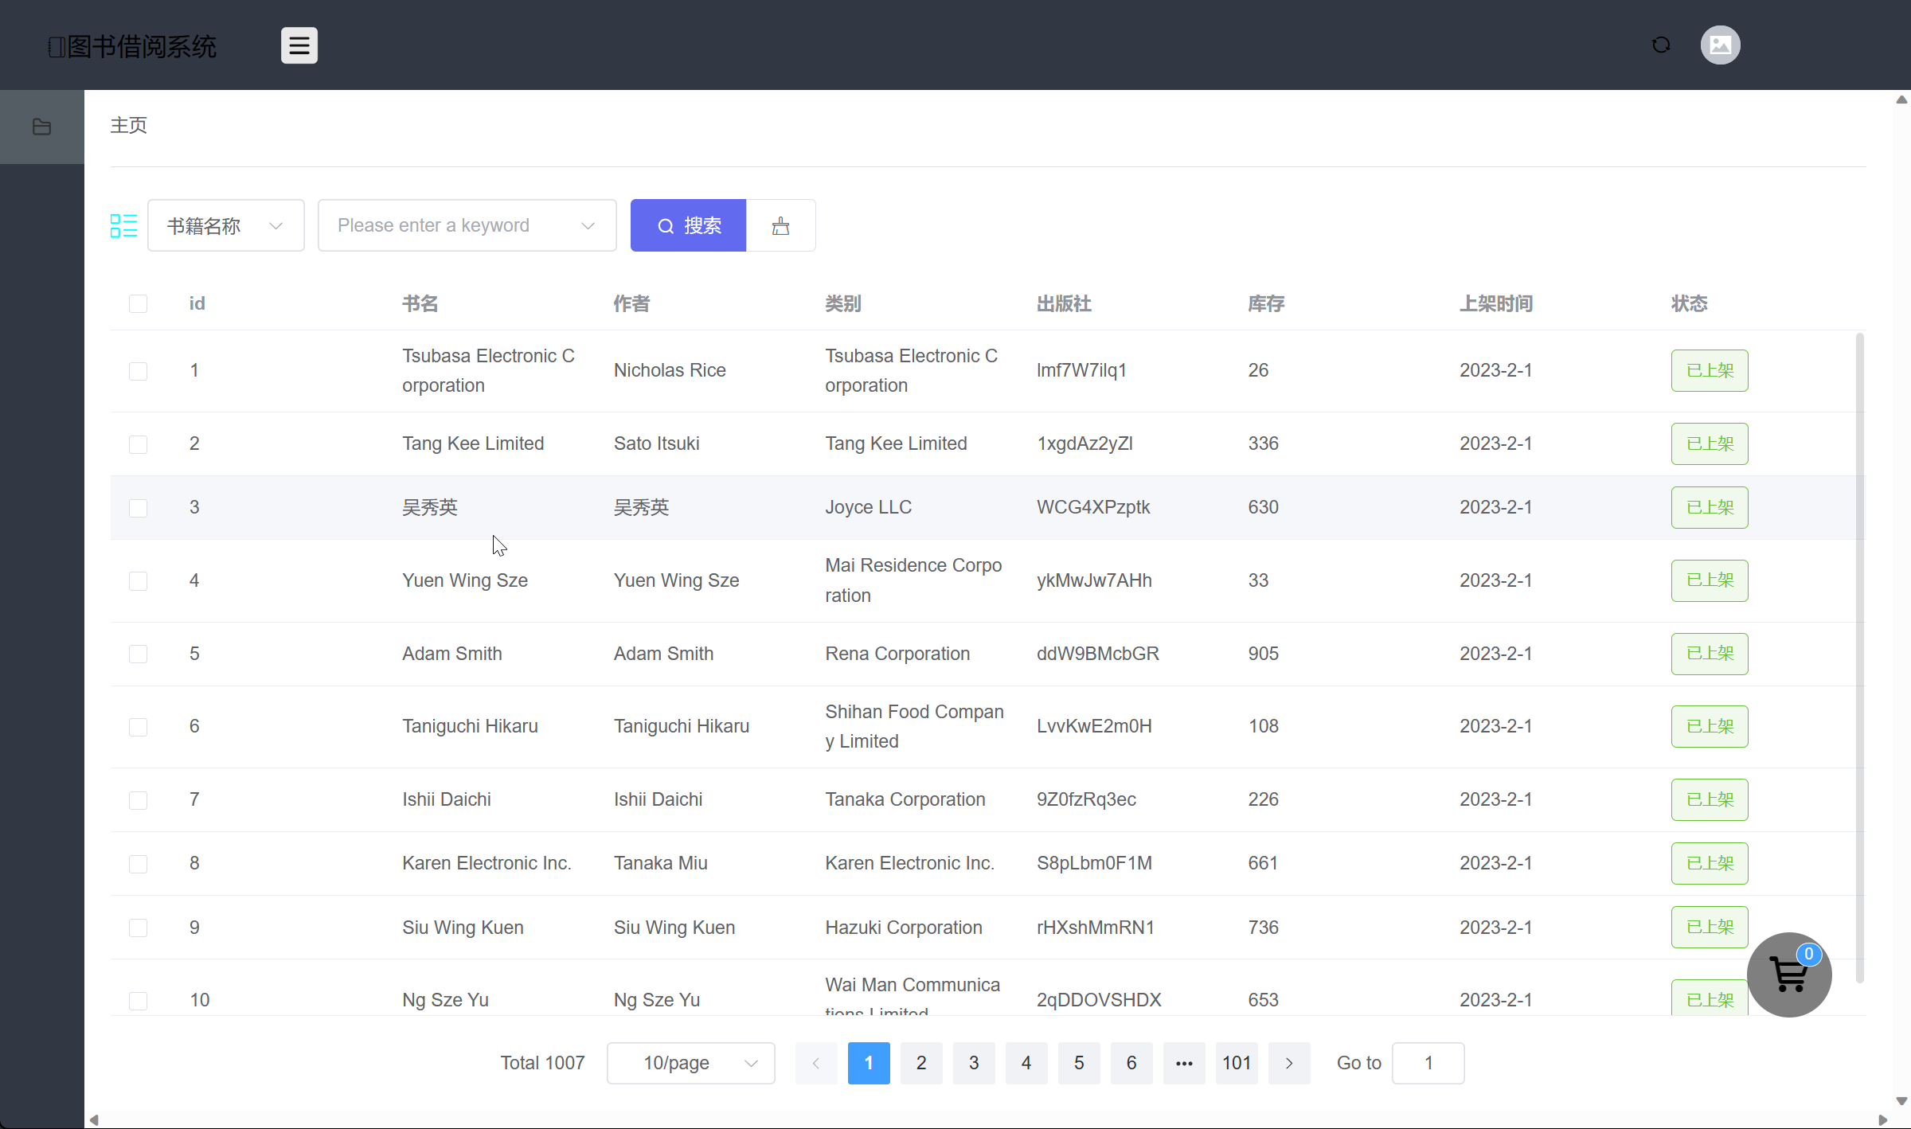The image size is (1911, 1129).
Task: Click publisher cell 2qDDOVSHDX
Action: [1099, 1000]
